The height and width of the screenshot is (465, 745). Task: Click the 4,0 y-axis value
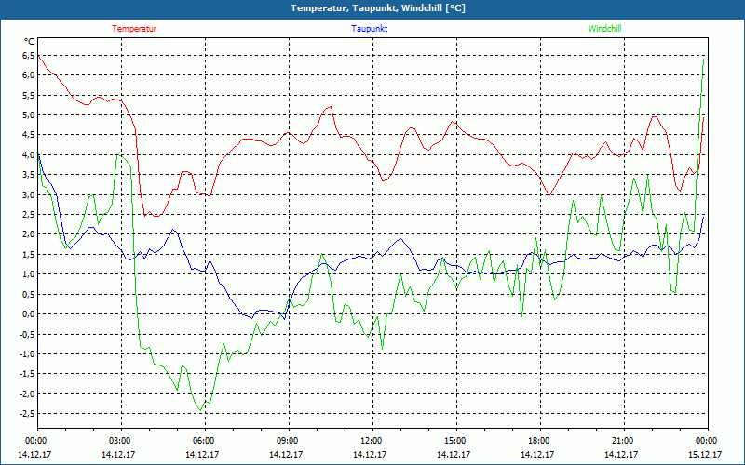click(29, 155)
